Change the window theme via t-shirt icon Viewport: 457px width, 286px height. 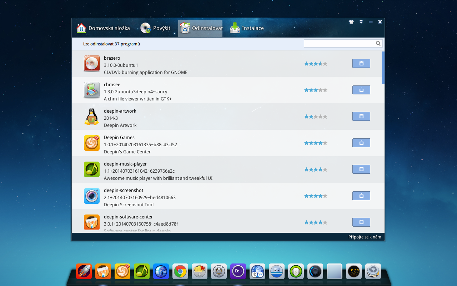(x=351, y=21)
